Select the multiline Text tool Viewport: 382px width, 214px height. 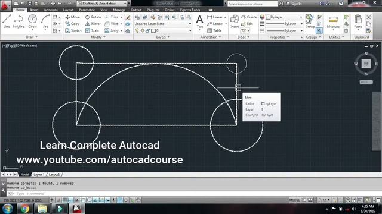[x=199, y=21]
